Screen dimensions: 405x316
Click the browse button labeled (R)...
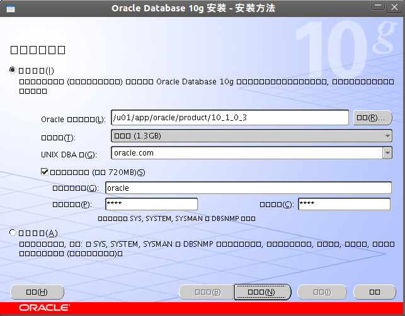pyautogui.click(x=372, y=118)
